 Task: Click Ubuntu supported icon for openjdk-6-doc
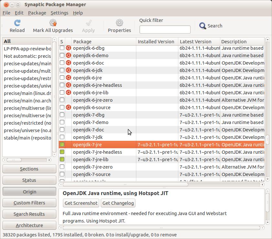[68, 63]
